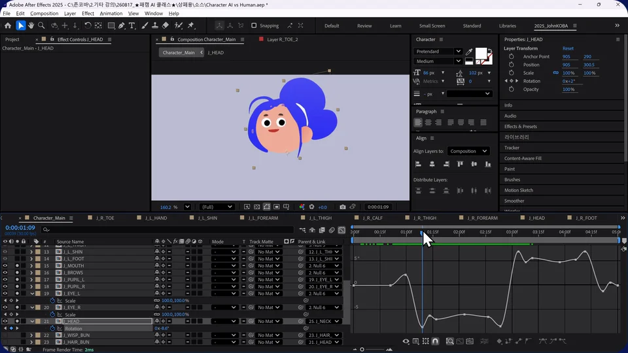
Task: Left-align text in Paragraph panel
Action: tap(418, 122)
